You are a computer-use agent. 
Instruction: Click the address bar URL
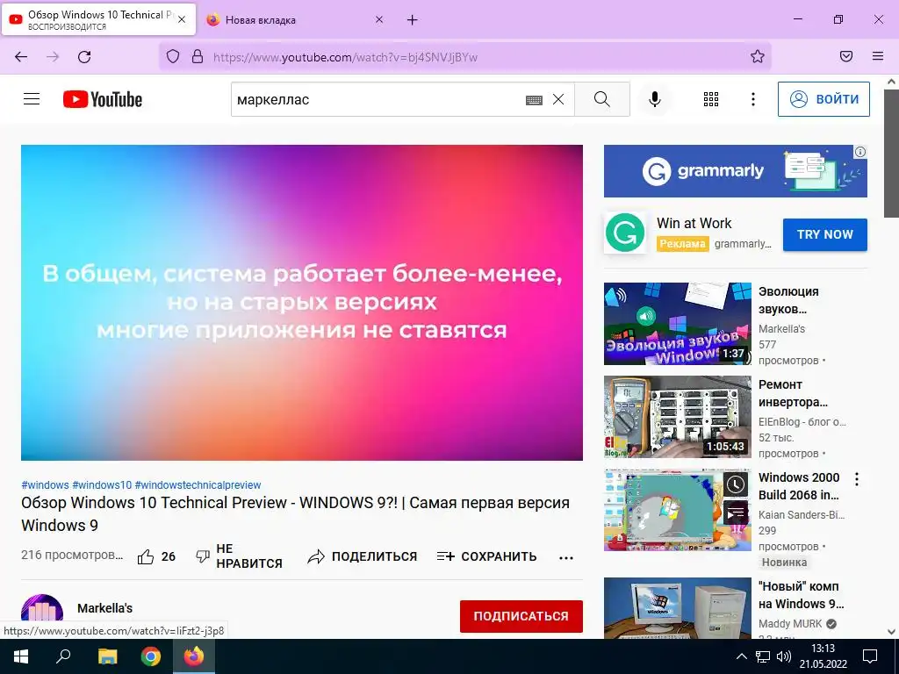(x=345, y=57)
